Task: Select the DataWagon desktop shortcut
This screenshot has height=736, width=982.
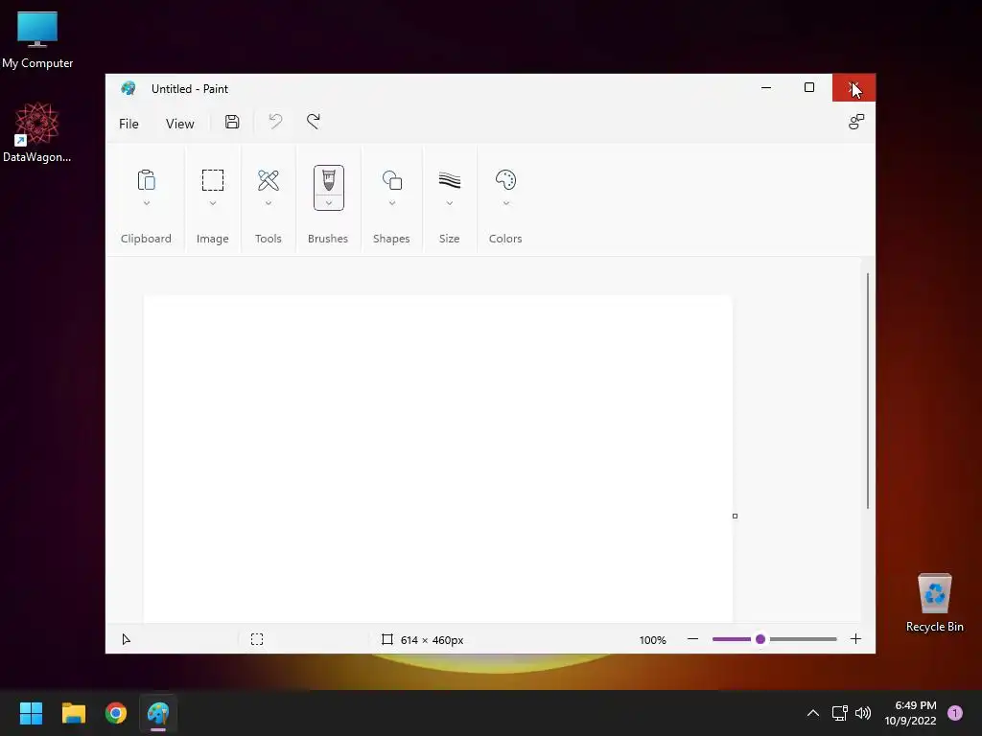Action: coord(37,133)
